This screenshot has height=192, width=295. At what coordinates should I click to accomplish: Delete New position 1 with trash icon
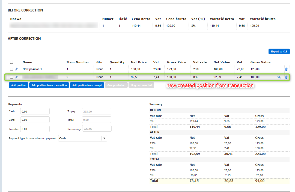(286, 69)
